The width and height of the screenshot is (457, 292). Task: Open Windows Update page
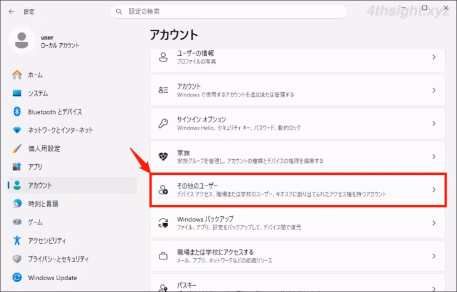[x=72, y=278]
